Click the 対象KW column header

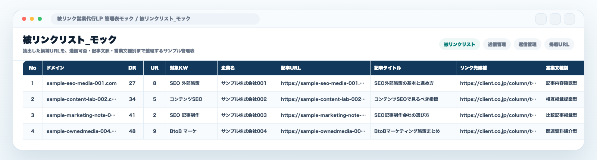click(x=192, y=68)
